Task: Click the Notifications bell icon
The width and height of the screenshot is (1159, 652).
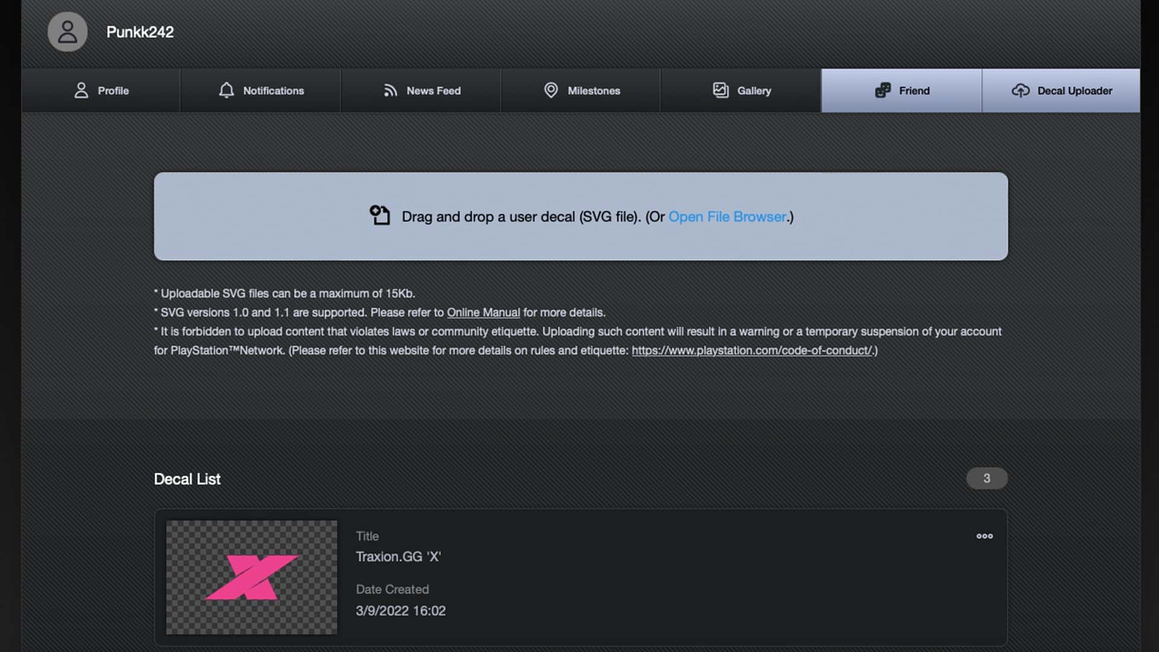Action: pyautogui.click(x=227, y=91)
